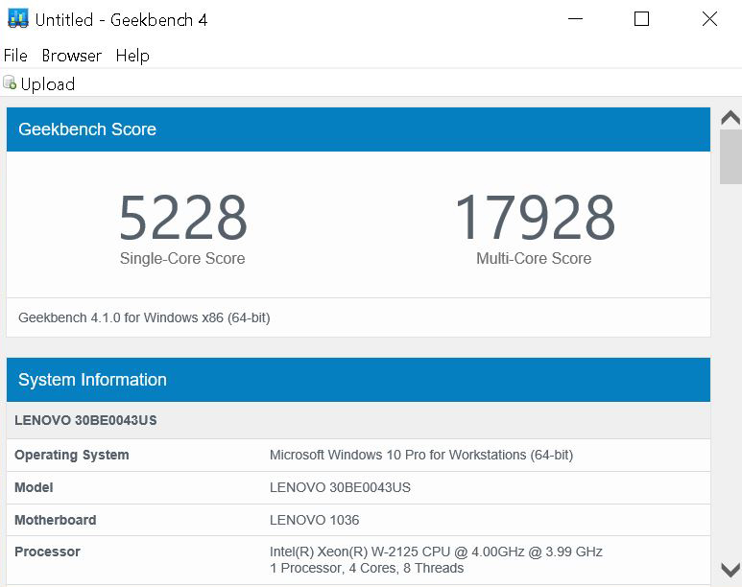The image size is (742, 587).
Task: Click the Geekbench Score section header
Action: coord(358,129)
